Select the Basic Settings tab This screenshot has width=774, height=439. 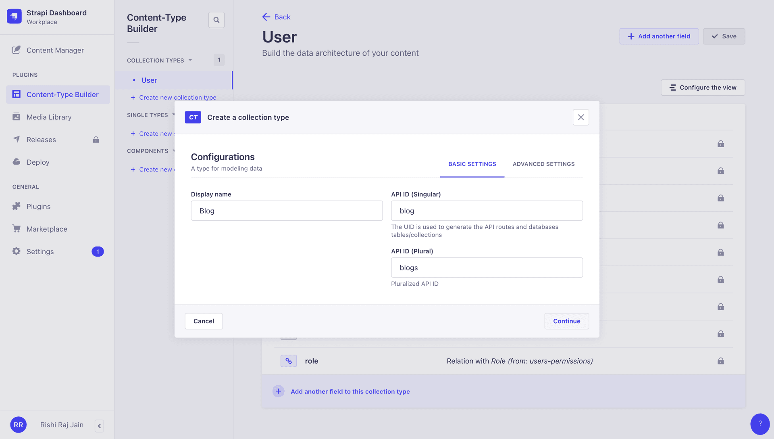point(472,164)
